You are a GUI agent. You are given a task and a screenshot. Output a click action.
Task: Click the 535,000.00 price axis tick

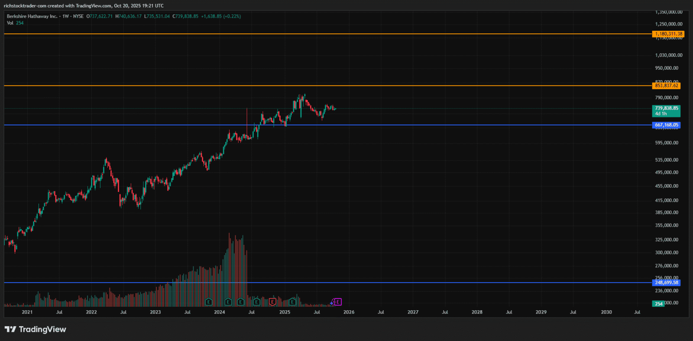coord(667,160)
